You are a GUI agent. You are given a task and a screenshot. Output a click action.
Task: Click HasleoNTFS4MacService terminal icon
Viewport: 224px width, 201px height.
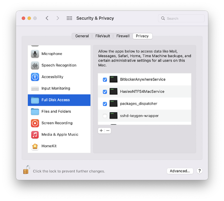113,91
